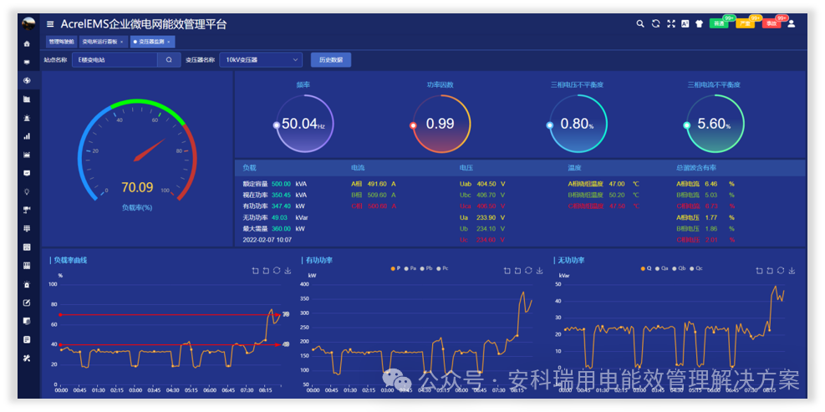This screenshot has height=412, width=825.
Task: Select the lightning bolt power monitoring icon
Action: click(x=27, y=80)
